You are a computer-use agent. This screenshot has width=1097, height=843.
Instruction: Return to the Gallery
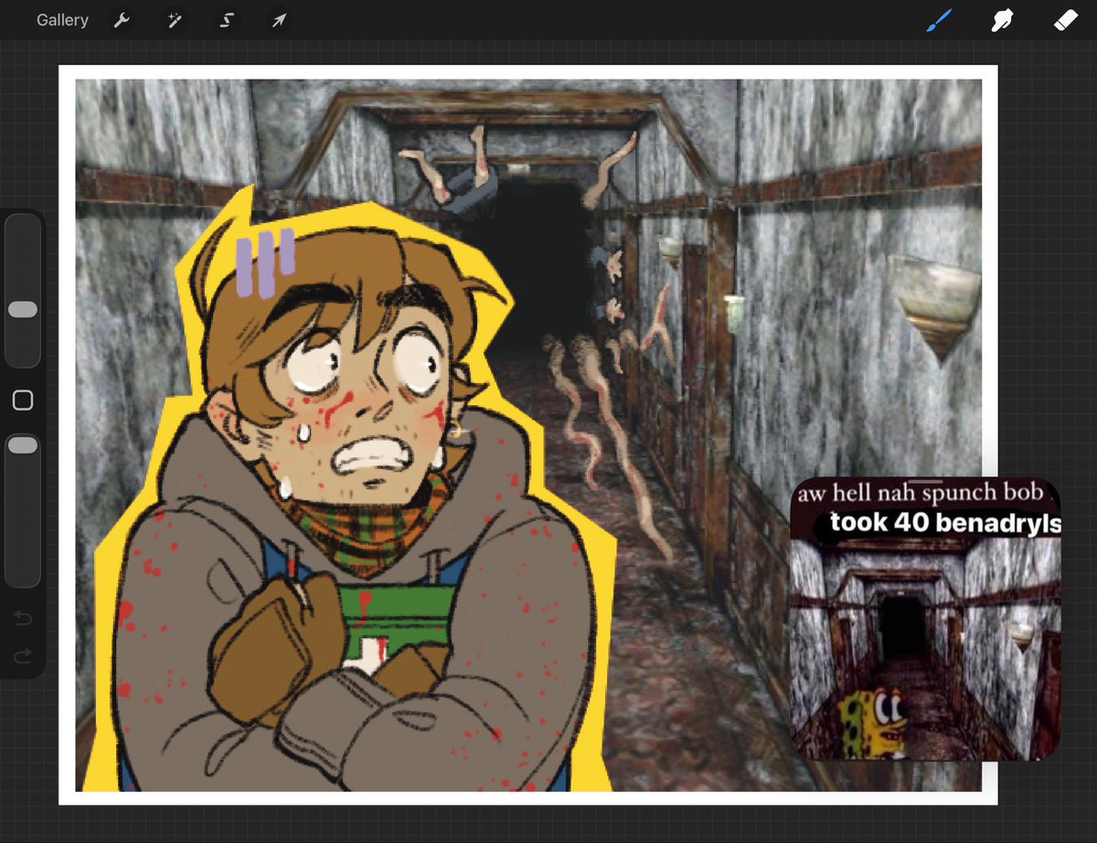(x=62, y=20)
